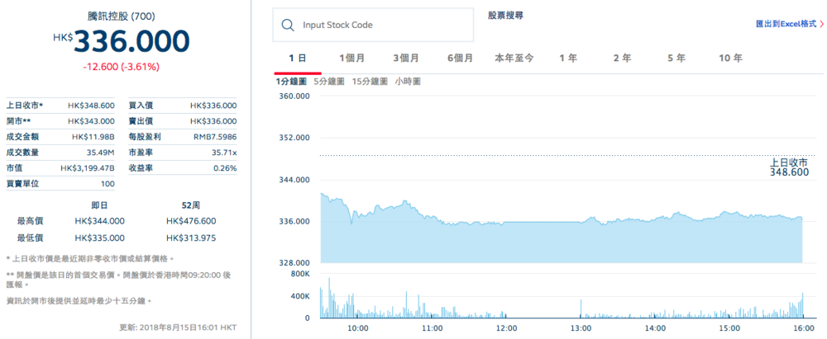This screenshot has height=339, width=827.
Task: Choose the 5分鐘圖 chart interval
Action: 329,82
